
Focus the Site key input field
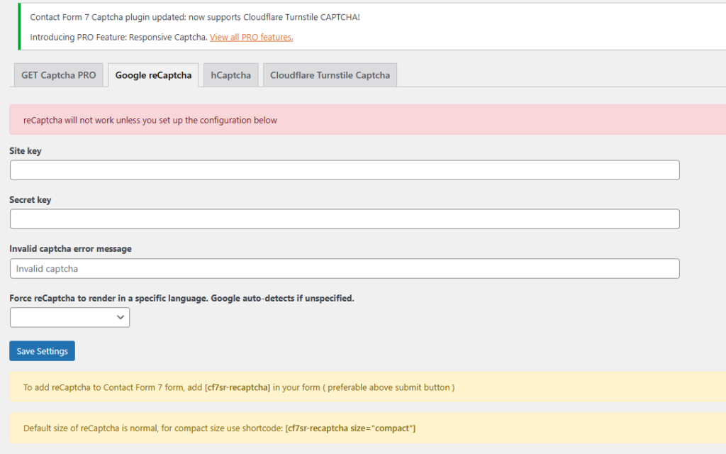345,170
